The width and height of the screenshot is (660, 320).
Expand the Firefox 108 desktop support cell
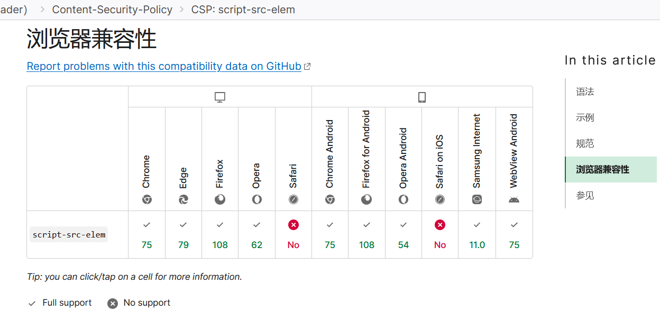[220, 235]
